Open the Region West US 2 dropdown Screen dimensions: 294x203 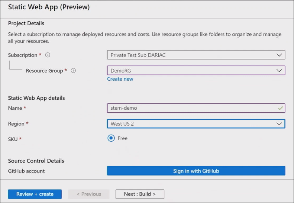[x=196, y=124]
